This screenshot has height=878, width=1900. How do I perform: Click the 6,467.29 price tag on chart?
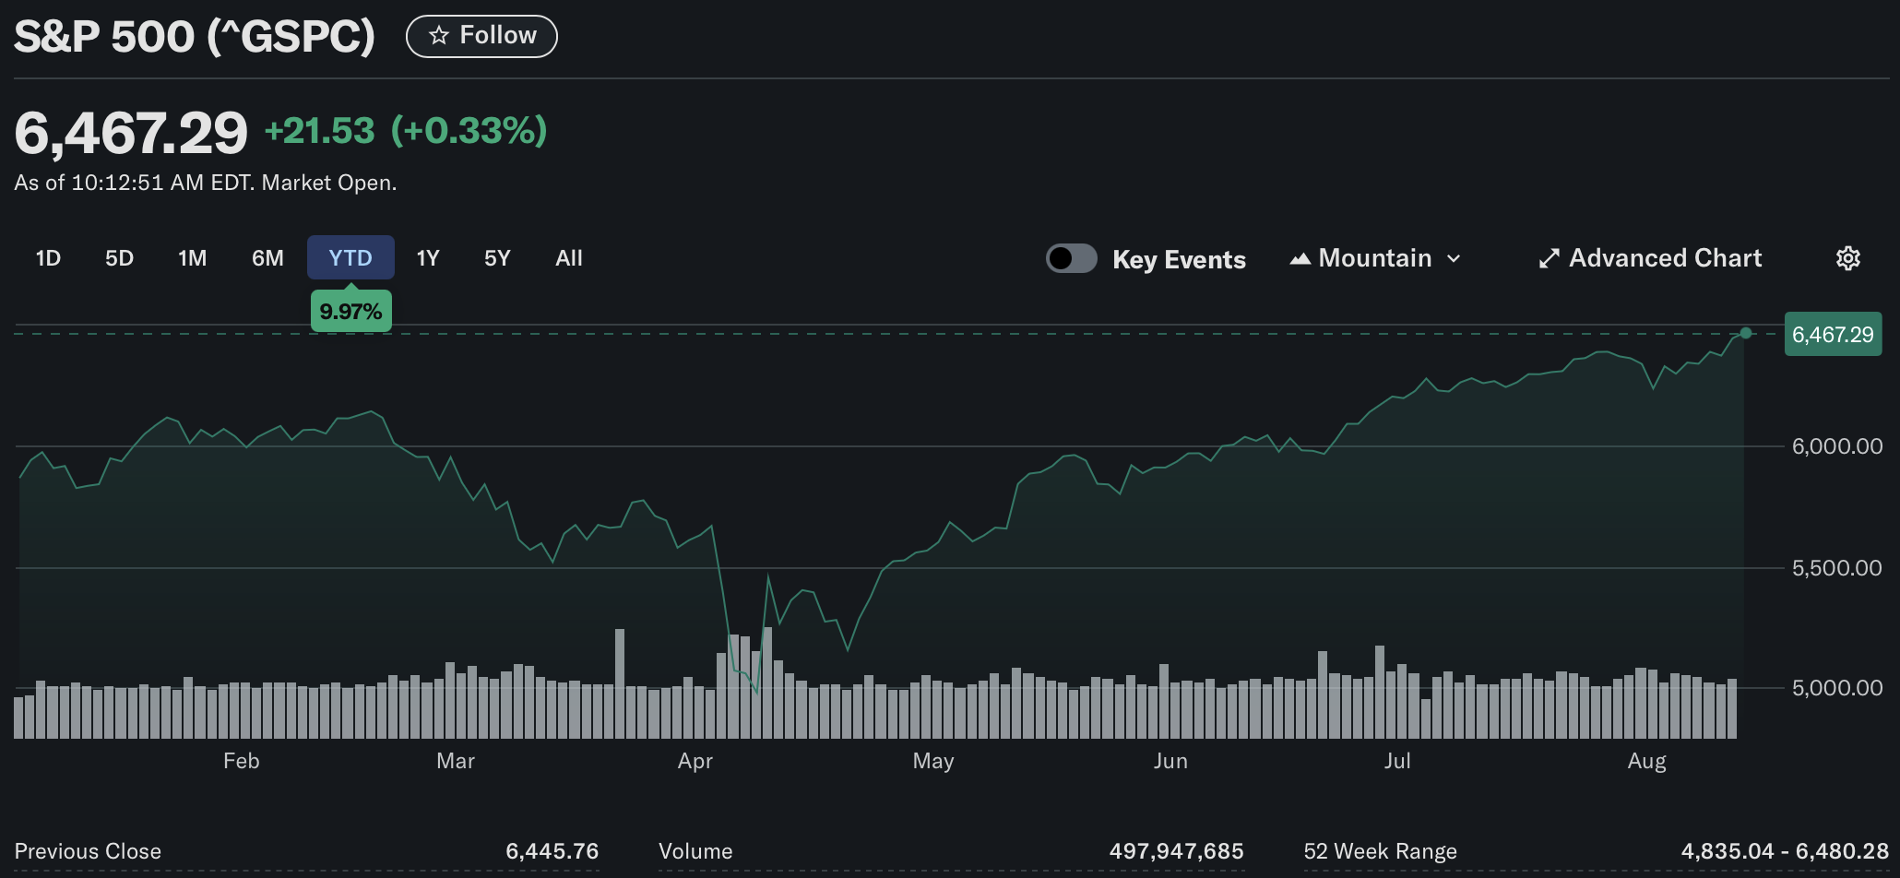point(1833,334)
